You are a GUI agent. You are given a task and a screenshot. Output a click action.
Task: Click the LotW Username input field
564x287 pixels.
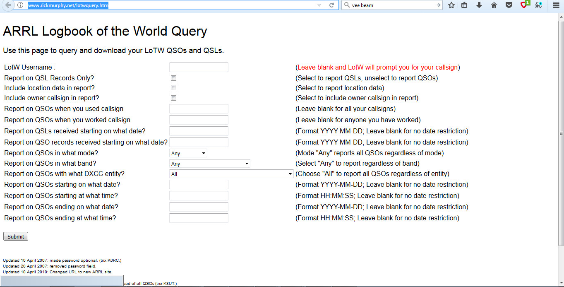click(x=198, y=67)
